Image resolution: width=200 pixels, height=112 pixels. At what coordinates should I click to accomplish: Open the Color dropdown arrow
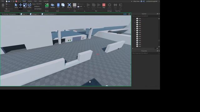[x=75, y=9]
